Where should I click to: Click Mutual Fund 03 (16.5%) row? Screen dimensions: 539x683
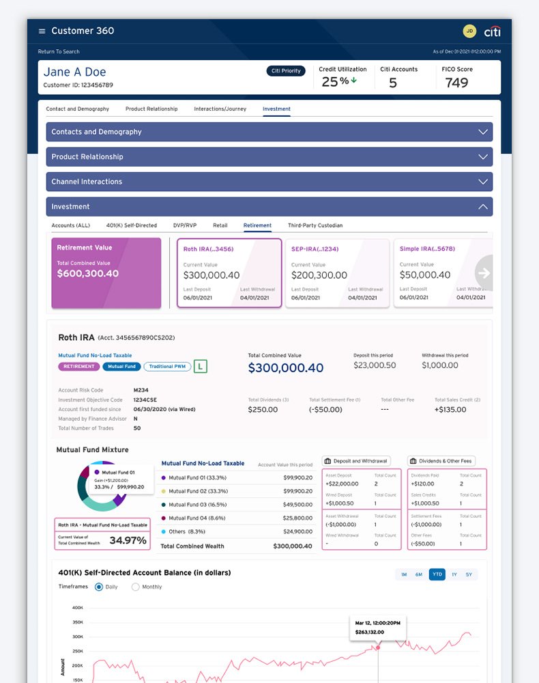point(237,505)
